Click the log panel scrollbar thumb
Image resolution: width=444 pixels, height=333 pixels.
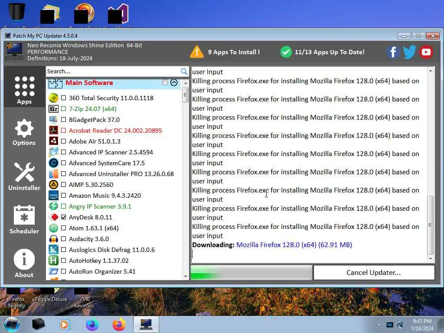[431, 225]
